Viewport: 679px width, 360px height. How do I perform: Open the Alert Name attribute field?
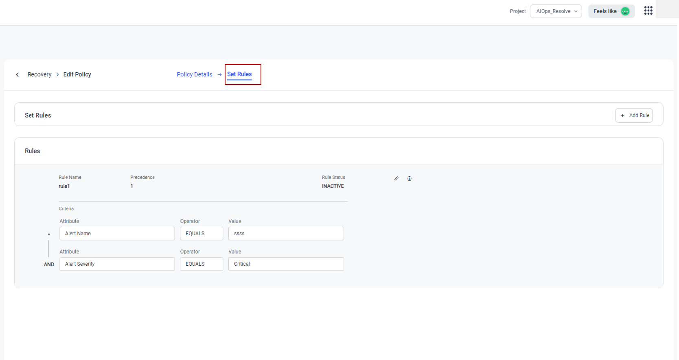[117, 234]
